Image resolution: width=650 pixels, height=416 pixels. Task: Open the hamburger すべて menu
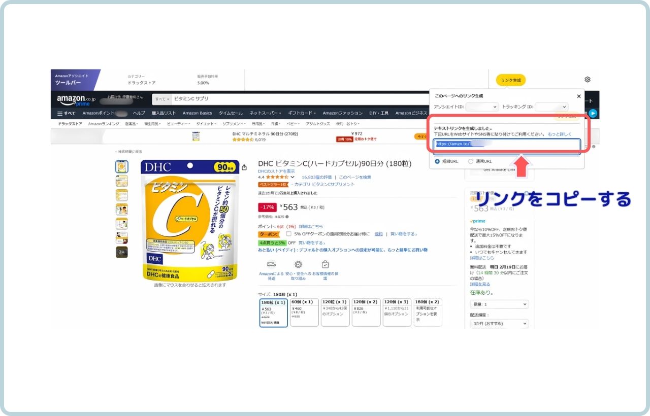pos(67,113)
